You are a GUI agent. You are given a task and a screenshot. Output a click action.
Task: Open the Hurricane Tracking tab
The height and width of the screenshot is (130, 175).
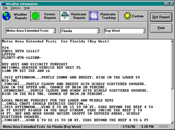(x=104, y=16)
